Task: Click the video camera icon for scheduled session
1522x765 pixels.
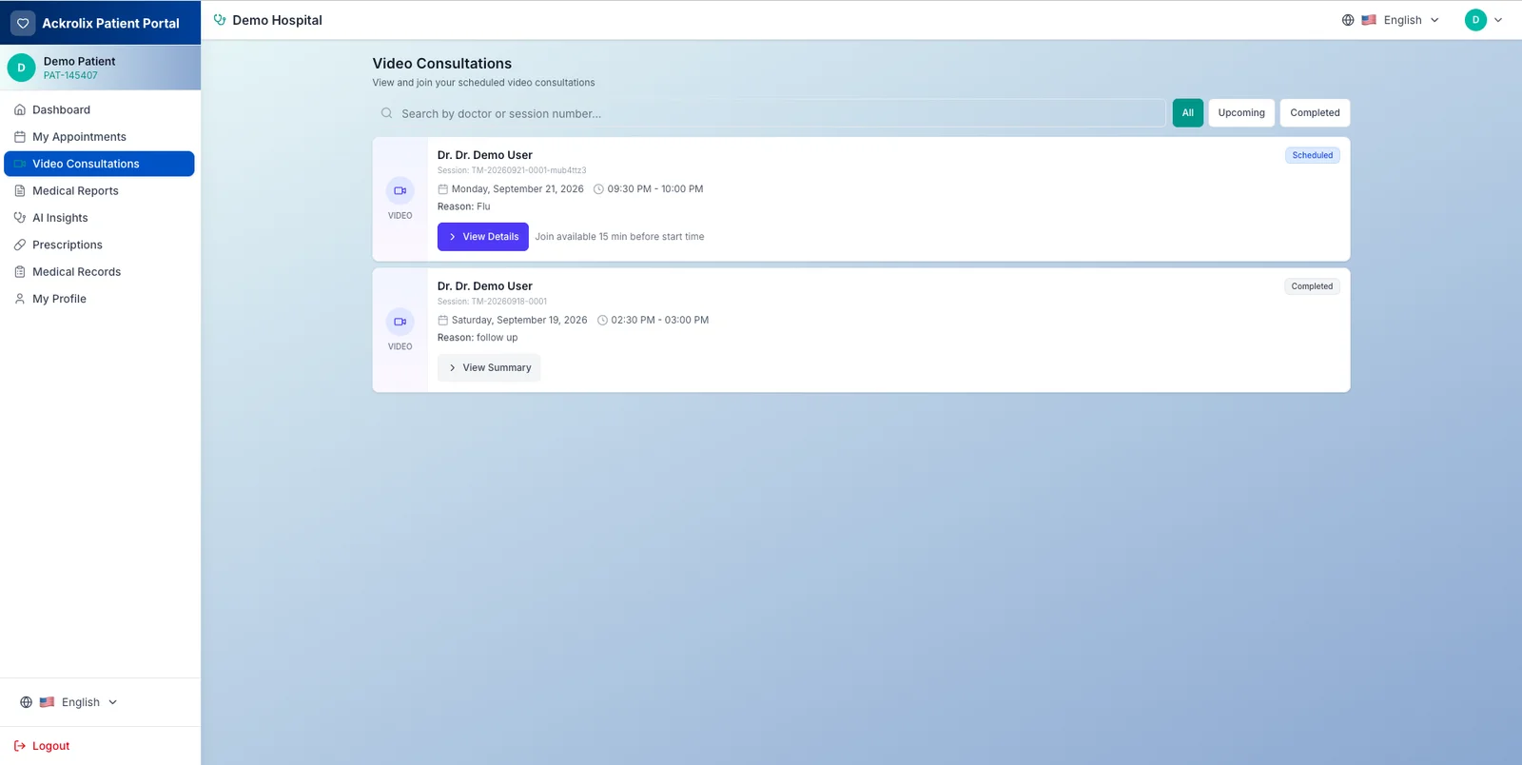Action: point(400,191)
